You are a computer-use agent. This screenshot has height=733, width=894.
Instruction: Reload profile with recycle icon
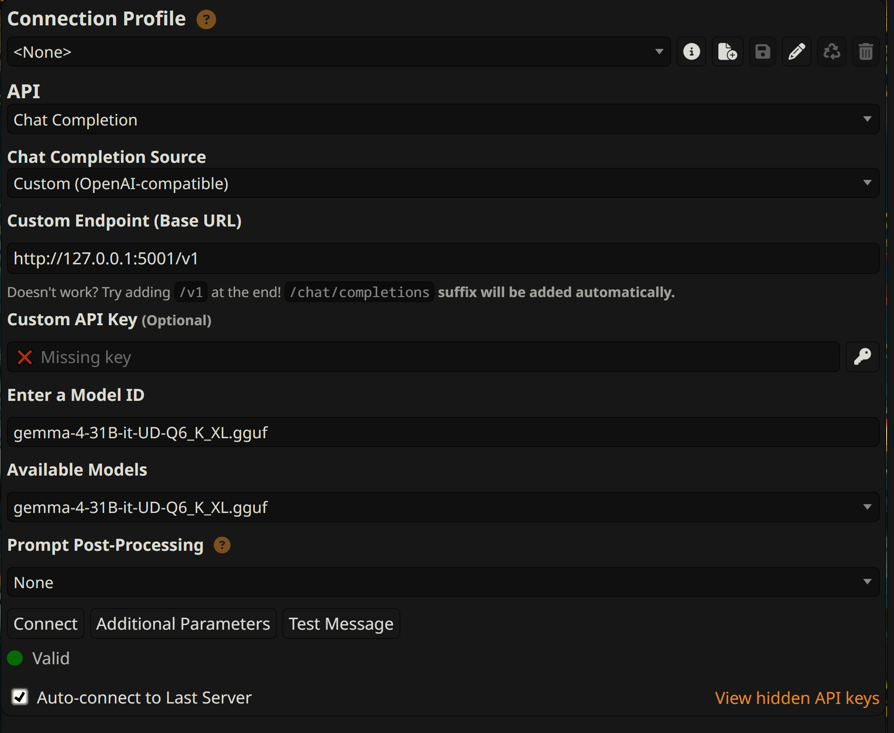pos(832,52)
